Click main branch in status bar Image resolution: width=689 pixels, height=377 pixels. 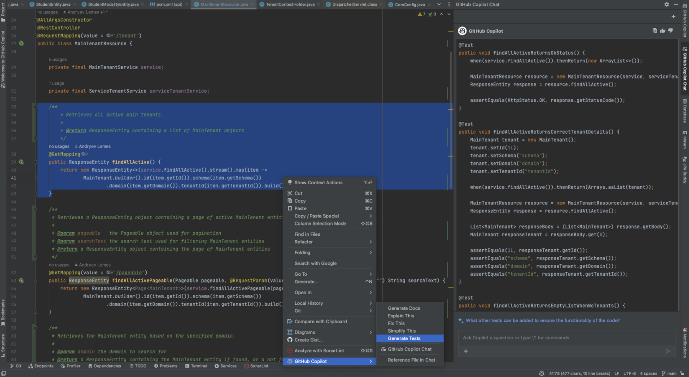point(669,373)
